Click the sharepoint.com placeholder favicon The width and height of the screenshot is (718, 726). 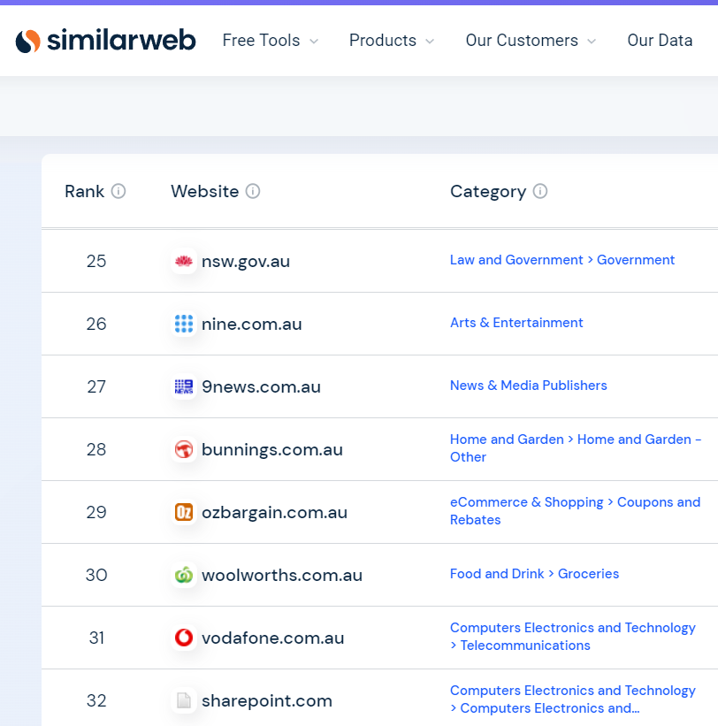coord(184,700)
